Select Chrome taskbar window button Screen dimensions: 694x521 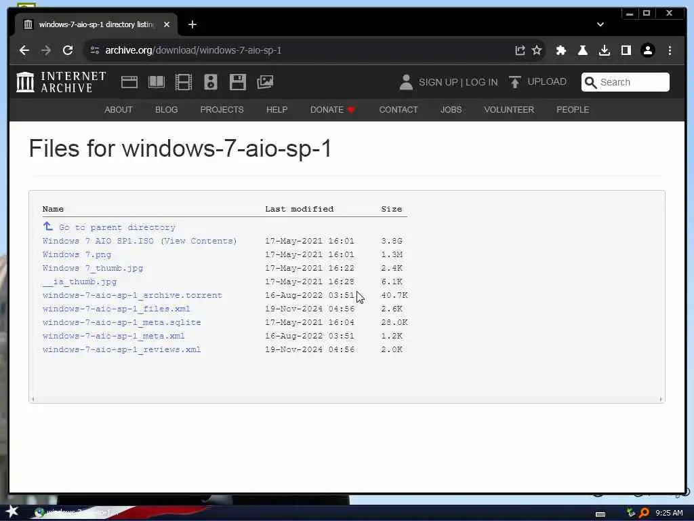tap(77, 513)
